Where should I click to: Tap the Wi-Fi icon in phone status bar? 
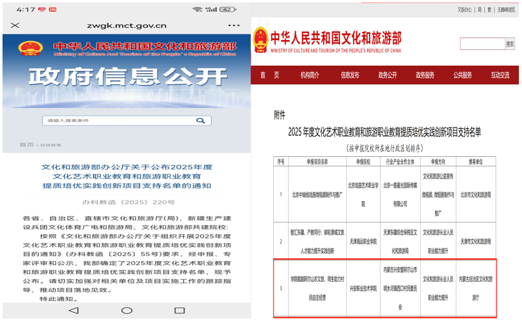(x=198, y=9)
